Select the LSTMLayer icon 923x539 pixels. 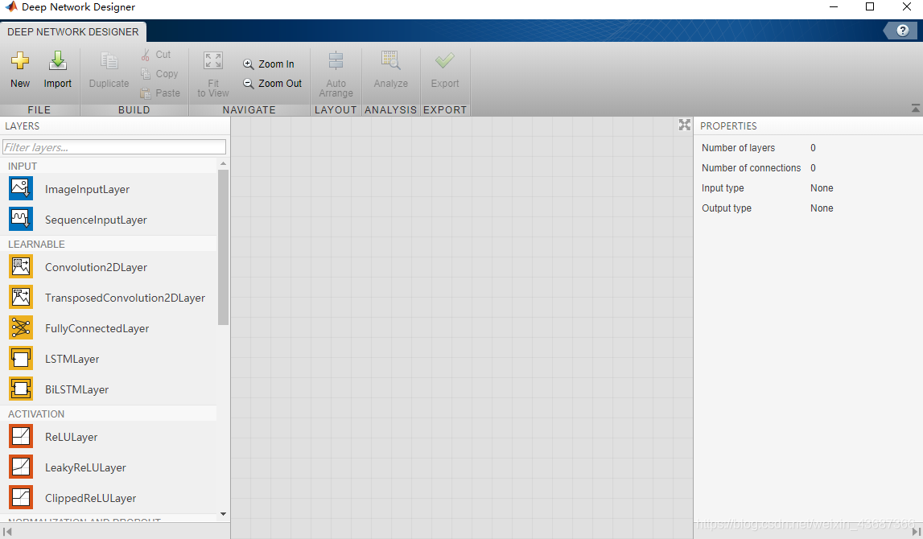click(21, 358)
